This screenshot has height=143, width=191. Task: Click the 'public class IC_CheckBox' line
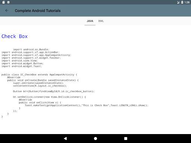point(39,74)
